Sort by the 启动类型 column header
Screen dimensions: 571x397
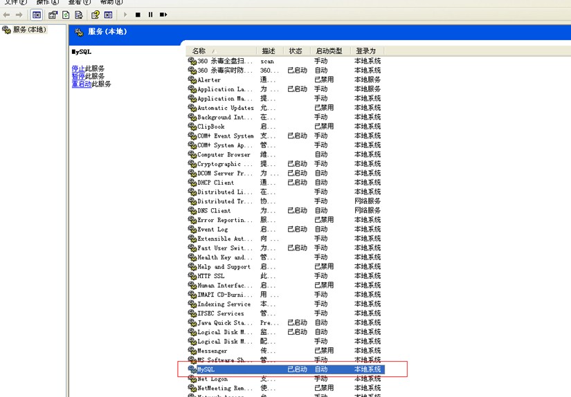330,51
